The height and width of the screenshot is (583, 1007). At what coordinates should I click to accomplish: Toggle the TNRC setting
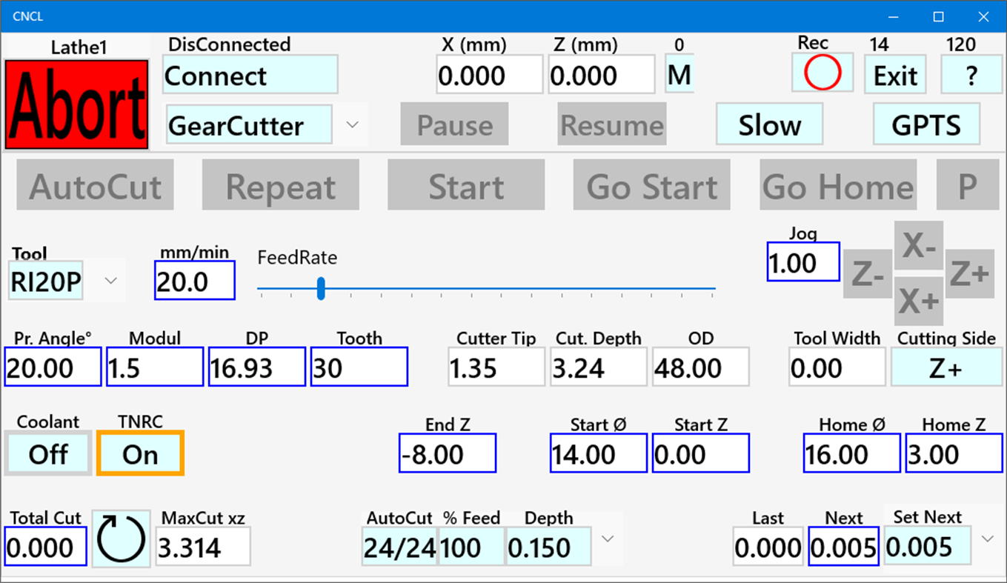pyautogui.click(x=139, y=453)
